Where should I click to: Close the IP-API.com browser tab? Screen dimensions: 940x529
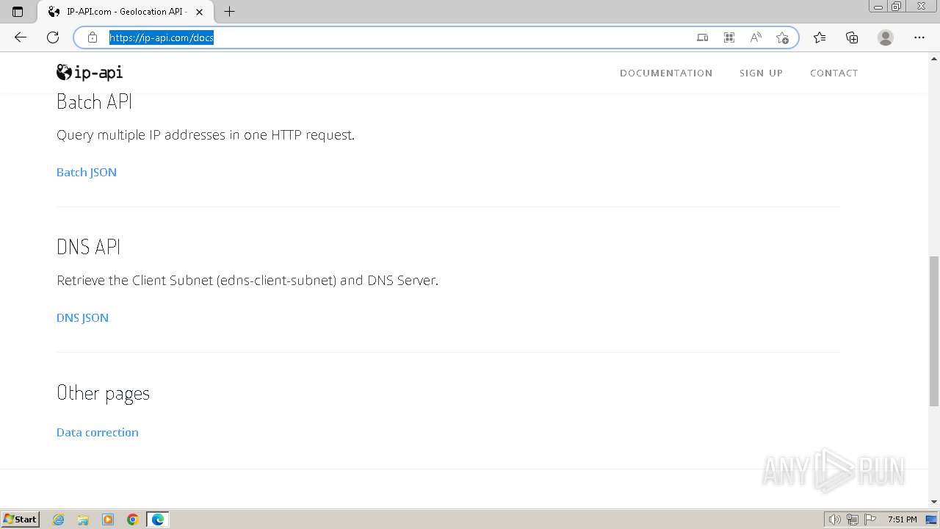[199, 12]
